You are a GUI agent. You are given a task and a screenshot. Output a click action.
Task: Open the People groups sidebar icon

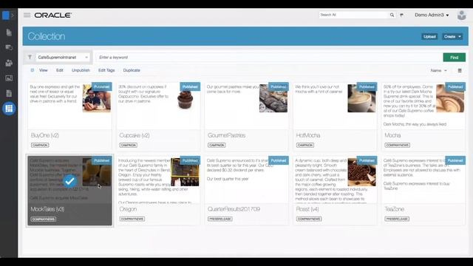pos(9,63)
